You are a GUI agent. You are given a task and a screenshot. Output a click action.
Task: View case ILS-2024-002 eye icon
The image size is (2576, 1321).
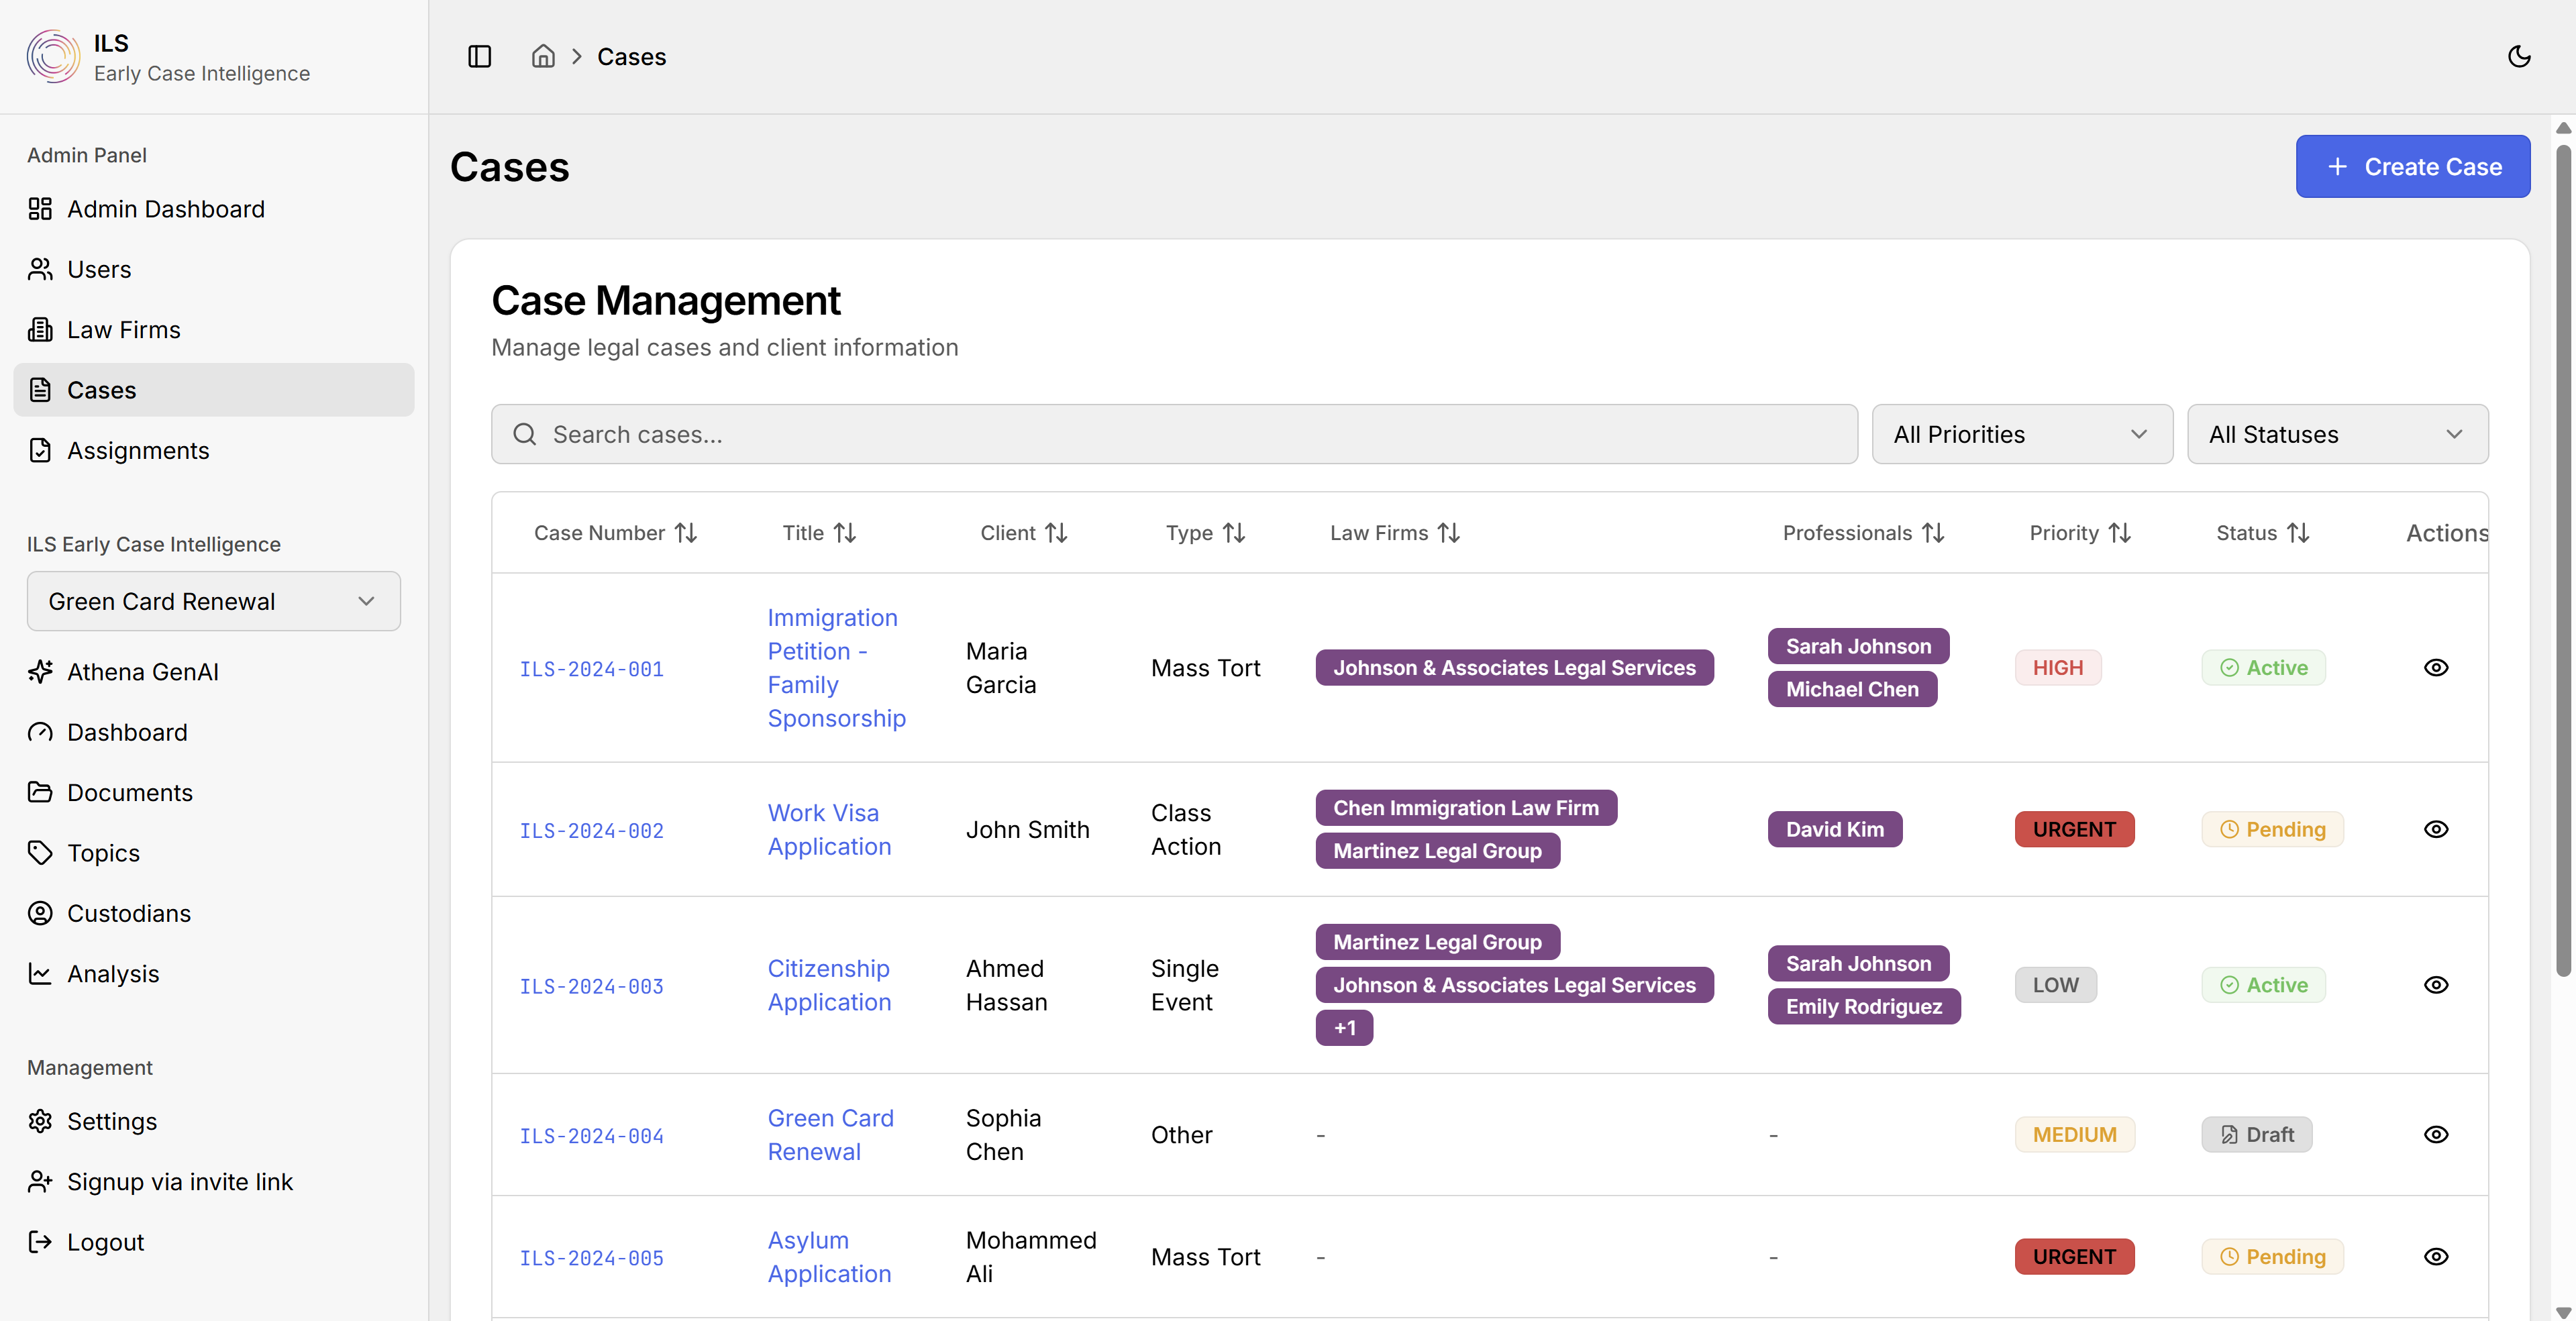(x=2436, y=830)
